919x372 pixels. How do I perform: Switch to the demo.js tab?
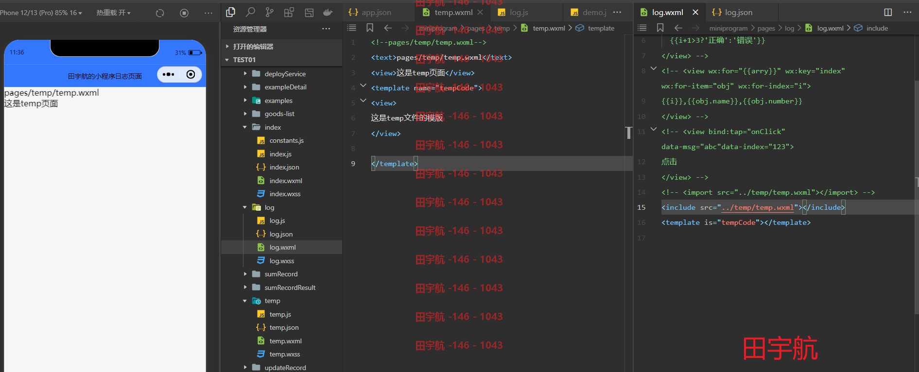589,12
